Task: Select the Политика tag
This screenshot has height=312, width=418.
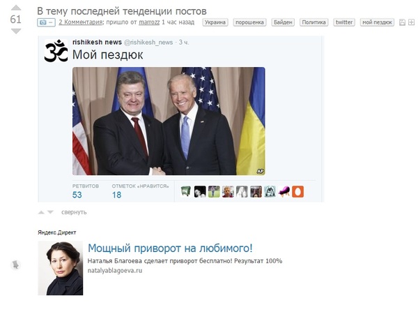Action: click(313, 22)
